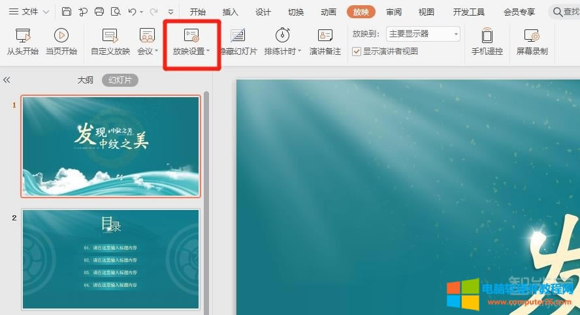Select slide 2 目录 thumbnail
The width and height of the screenshot is (580, 315).
(x=110, y=259)
